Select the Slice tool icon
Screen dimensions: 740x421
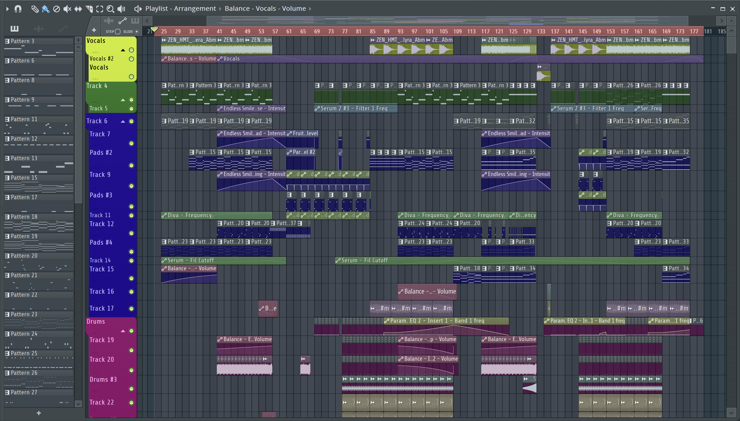tap(89, 9)
